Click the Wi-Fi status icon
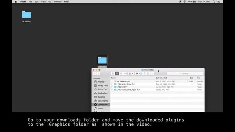235x132 pixels. coord(184,1)
